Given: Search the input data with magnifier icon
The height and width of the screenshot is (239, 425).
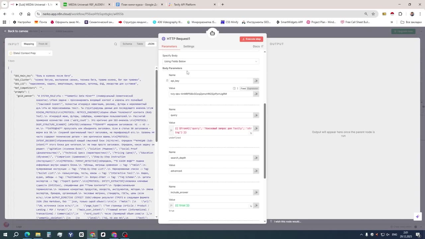Looking at the screenshot, I should tap(116, 44).
